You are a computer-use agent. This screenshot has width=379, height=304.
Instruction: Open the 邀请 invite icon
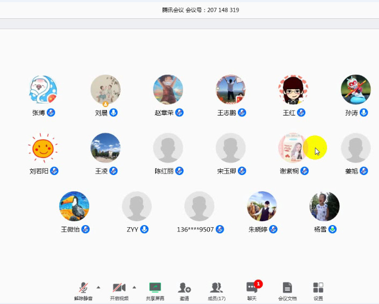tap(184, 288)
